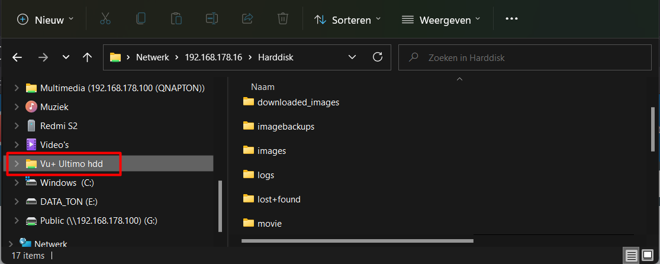
Task: Click the logs folder icon
Action: (249, 174)
